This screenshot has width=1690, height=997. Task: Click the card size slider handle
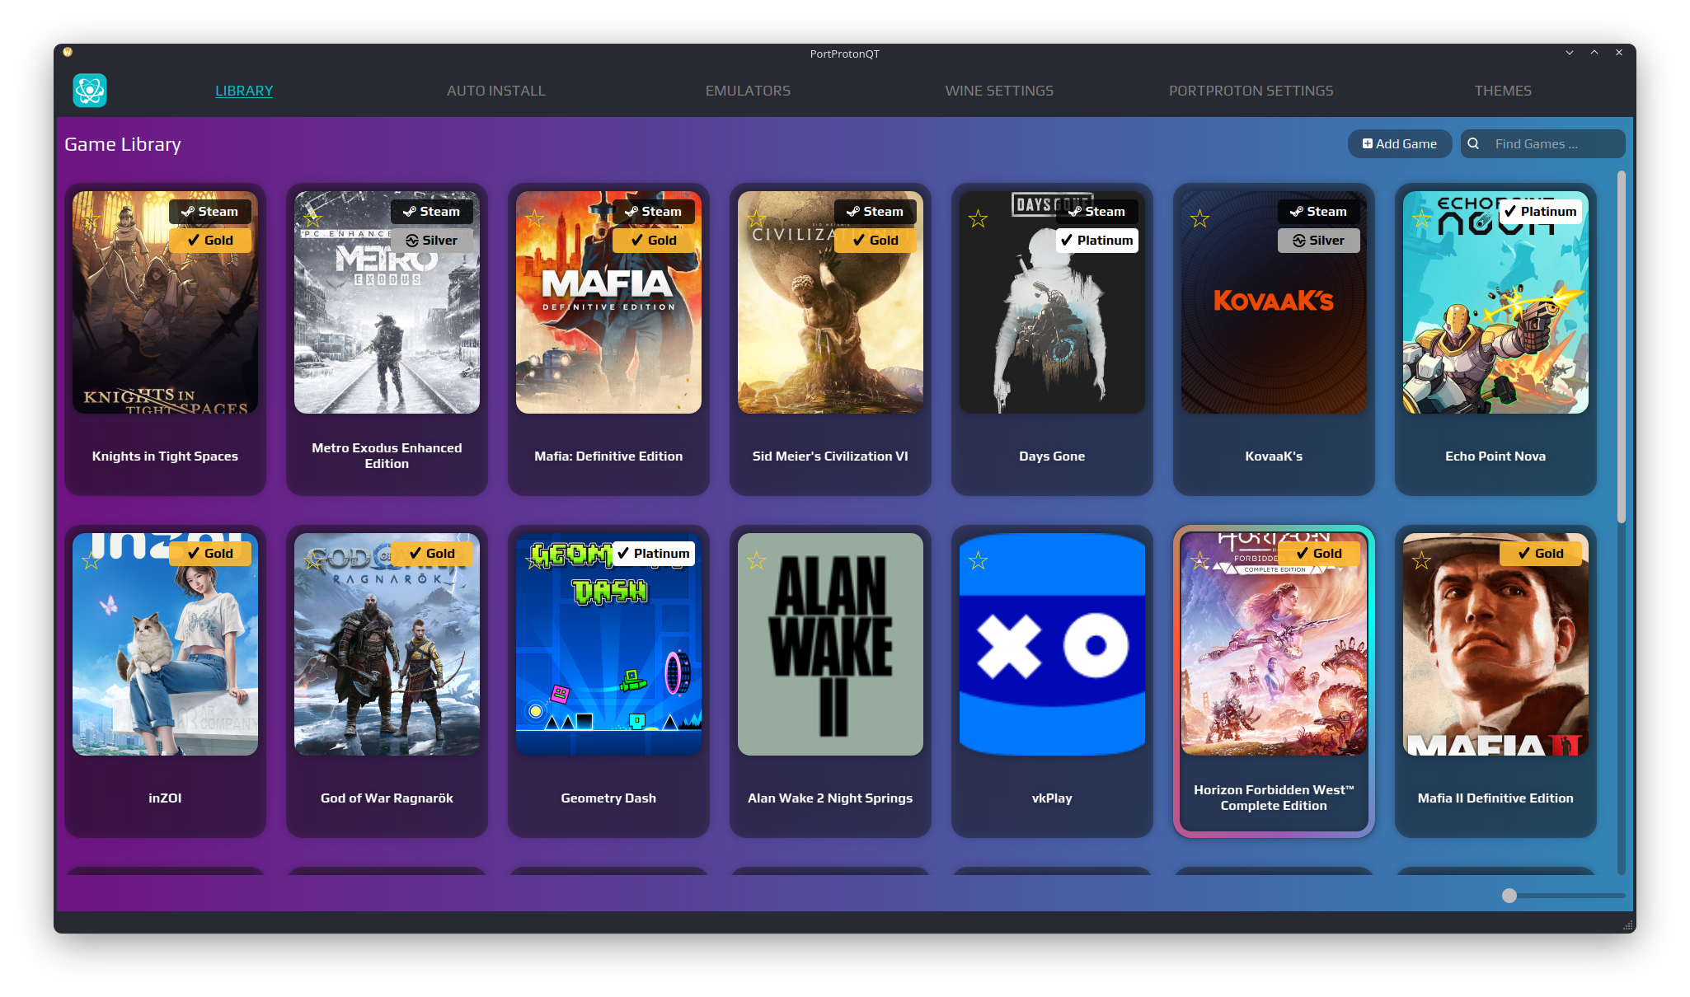pos(1509,896)
